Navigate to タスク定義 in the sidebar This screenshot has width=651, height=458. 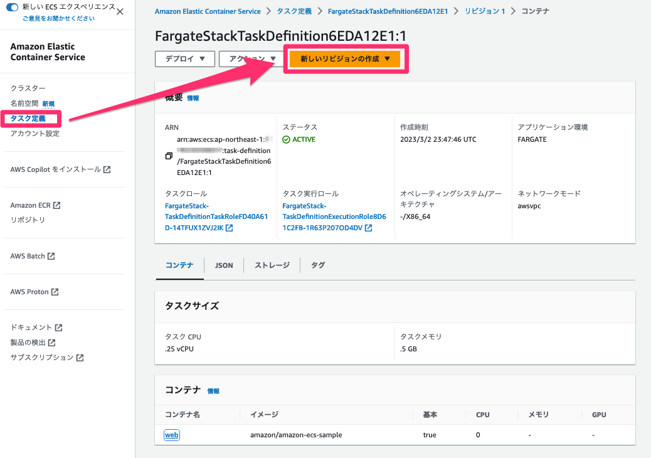[30, 118]
